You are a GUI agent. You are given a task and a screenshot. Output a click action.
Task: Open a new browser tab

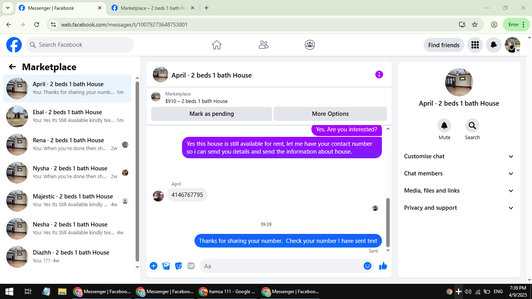click(207, 8)
